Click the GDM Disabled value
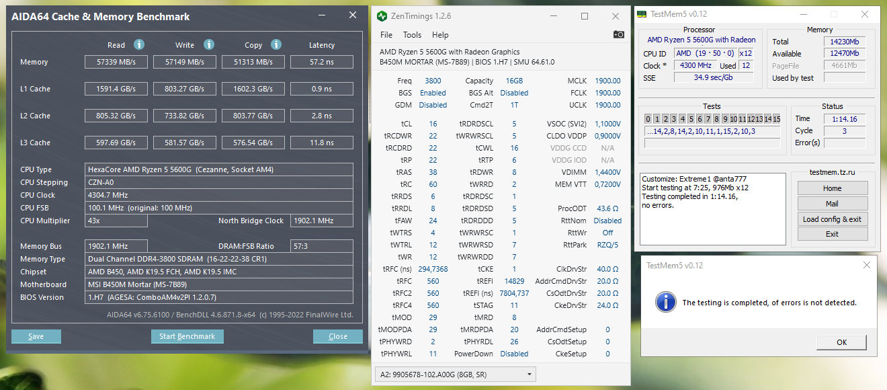The image size is (887, 390). pyautogui.click(x=433, y=105)
